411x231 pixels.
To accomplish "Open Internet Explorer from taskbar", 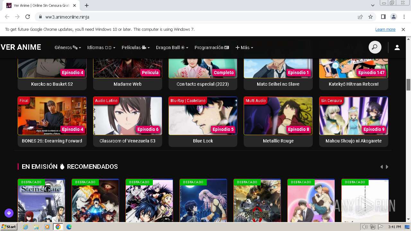I will point(26,227).
